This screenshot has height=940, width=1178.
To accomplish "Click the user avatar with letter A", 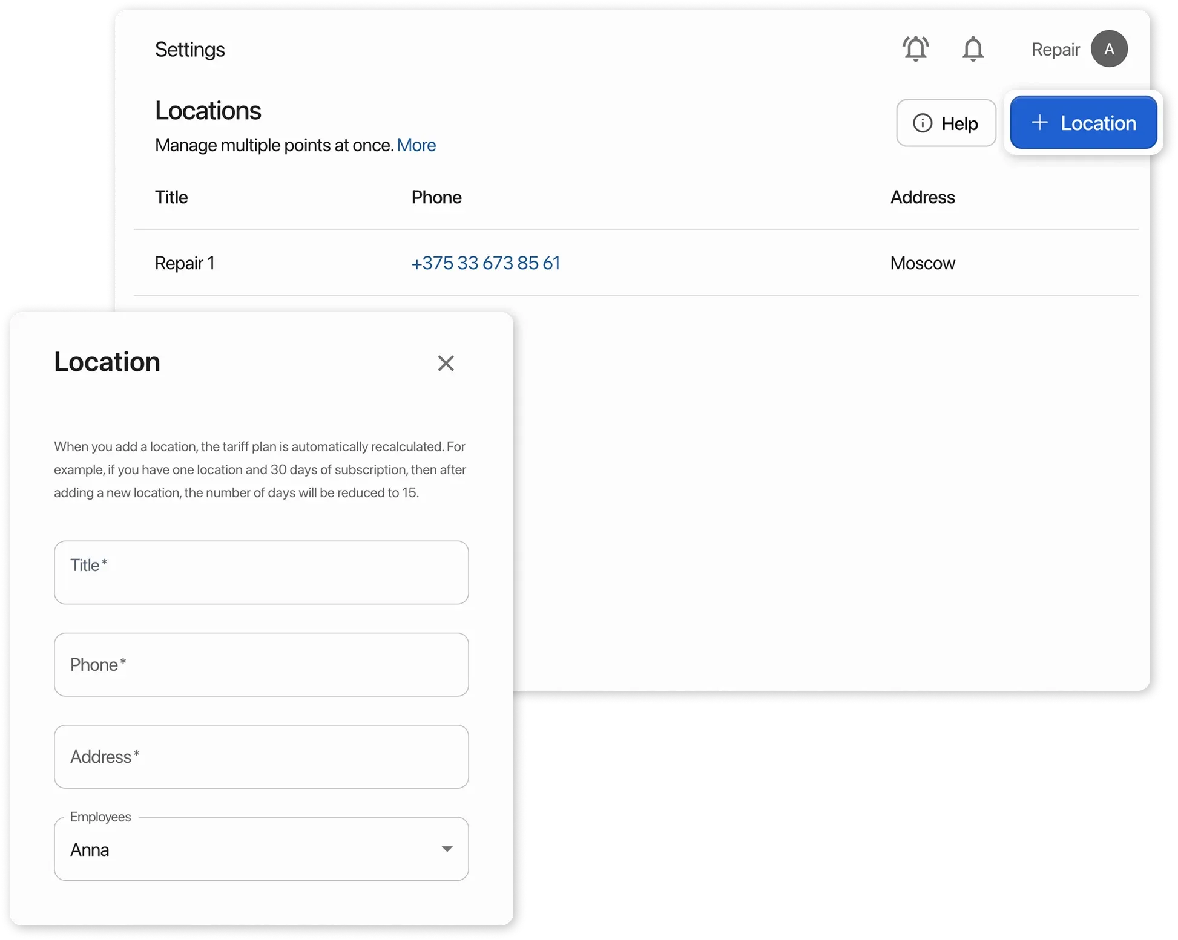I will [1109, 49].
